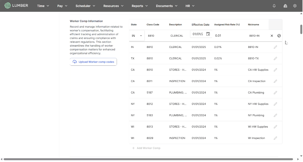303x162 pixels.
Task: Click class code 5183 cell
Action: (x=149, y=115)
